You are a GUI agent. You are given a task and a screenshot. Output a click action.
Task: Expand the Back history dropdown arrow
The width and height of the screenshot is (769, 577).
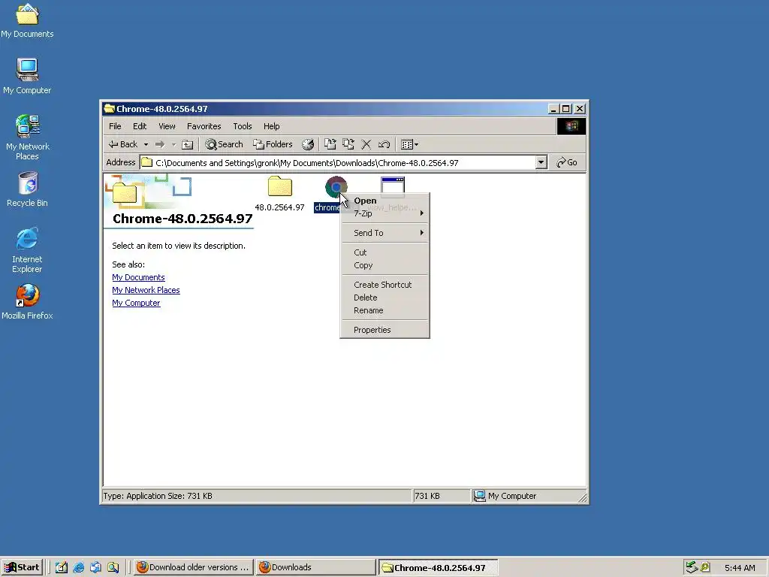[146, 144]
